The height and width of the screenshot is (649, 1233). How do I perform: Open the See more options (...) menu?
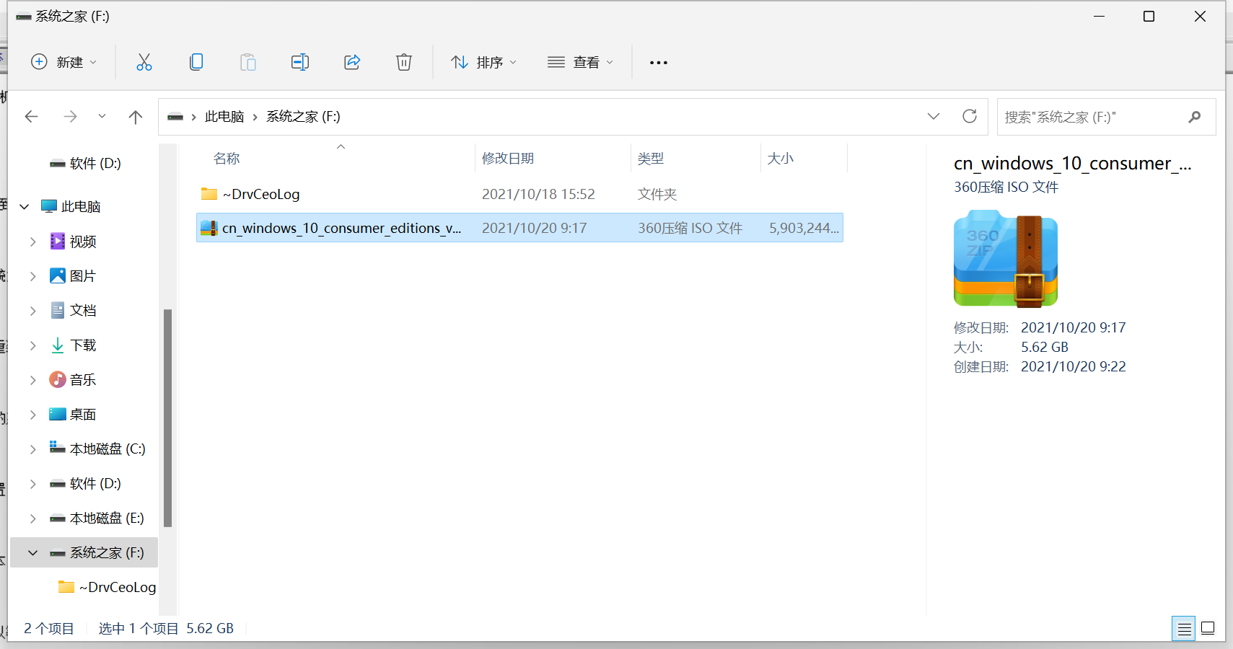659,62
